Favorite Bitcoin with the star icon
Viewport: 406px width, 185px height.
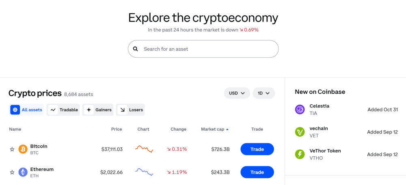click(12, 149)
